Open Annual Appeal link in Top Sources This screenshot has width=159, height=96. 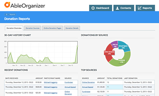[x=88, y=87]
